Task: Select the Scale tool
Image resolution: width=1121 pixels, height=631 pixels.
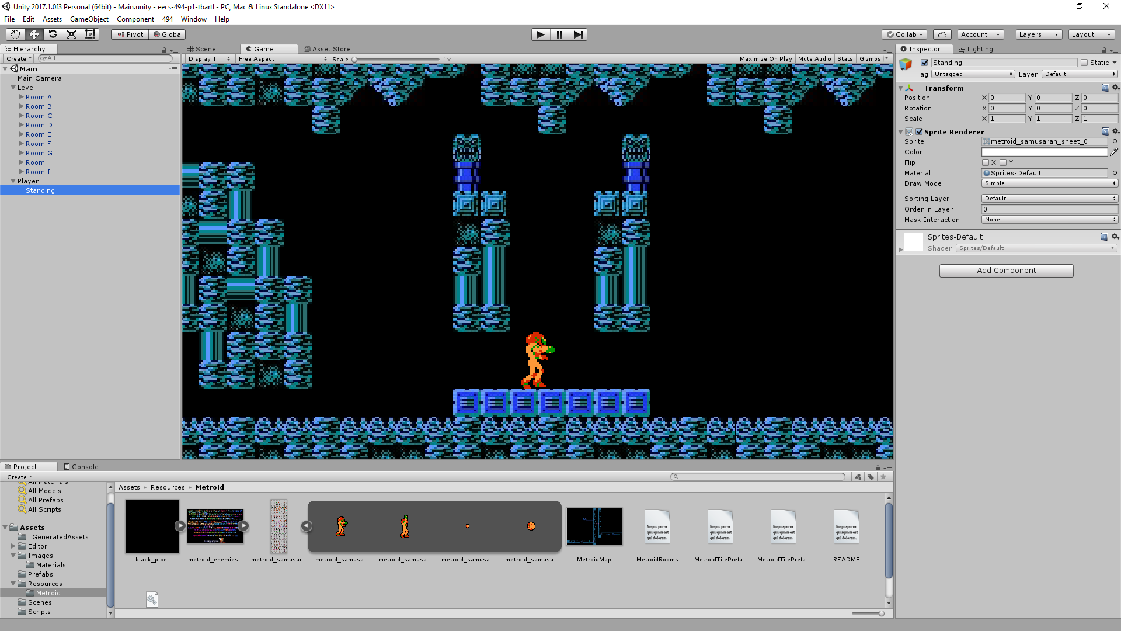Action: (x=71, y=34)
